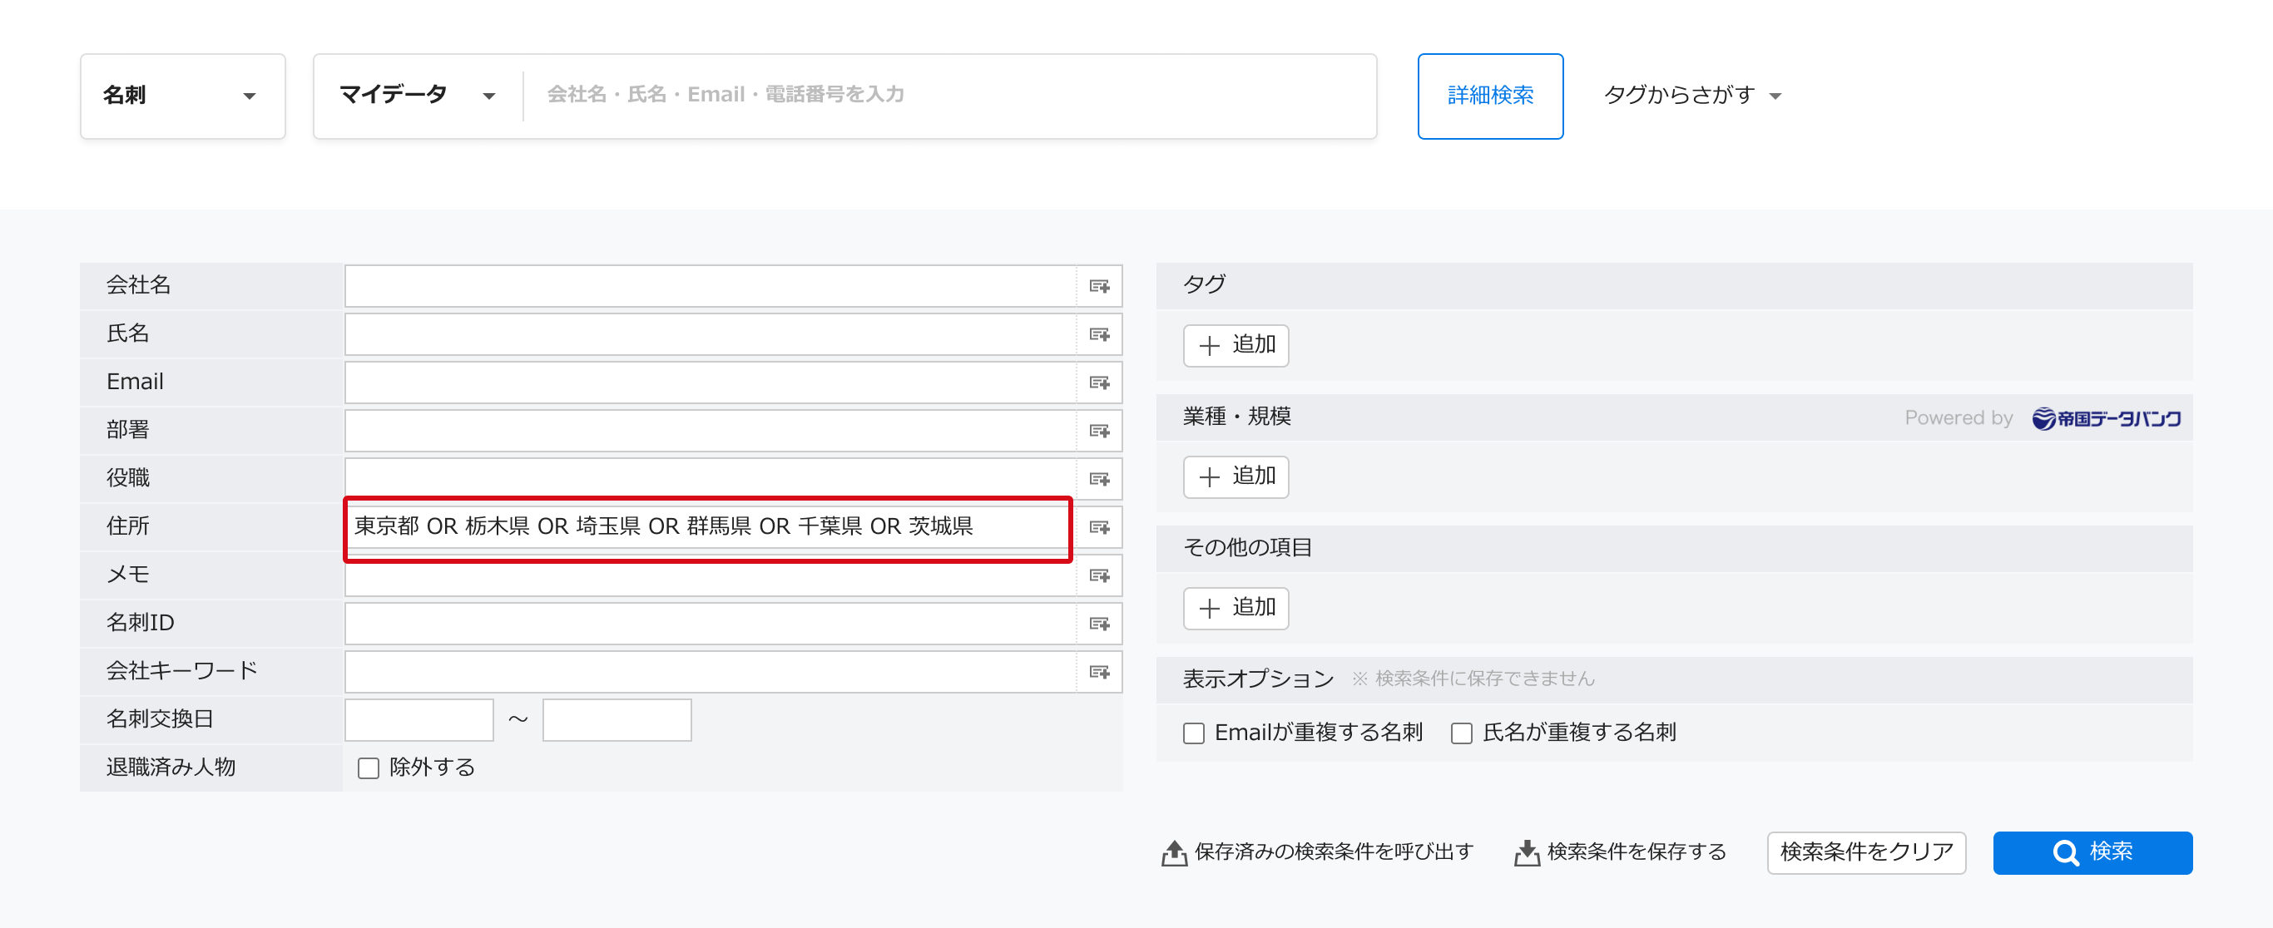
Task: Click list-add icon beside 会社名 field
Action: coord(1099,286)
